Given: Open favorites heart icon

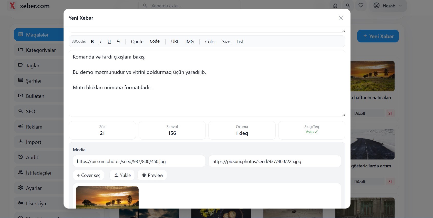Looking at the screenshot, I should pos(361,6).
